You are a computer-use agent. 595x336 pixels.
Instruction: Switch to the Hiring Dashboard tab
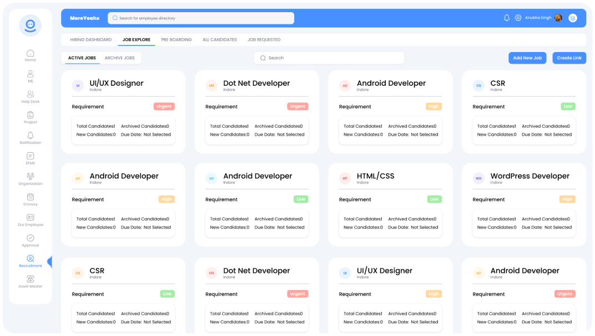(x=90, y=40)
